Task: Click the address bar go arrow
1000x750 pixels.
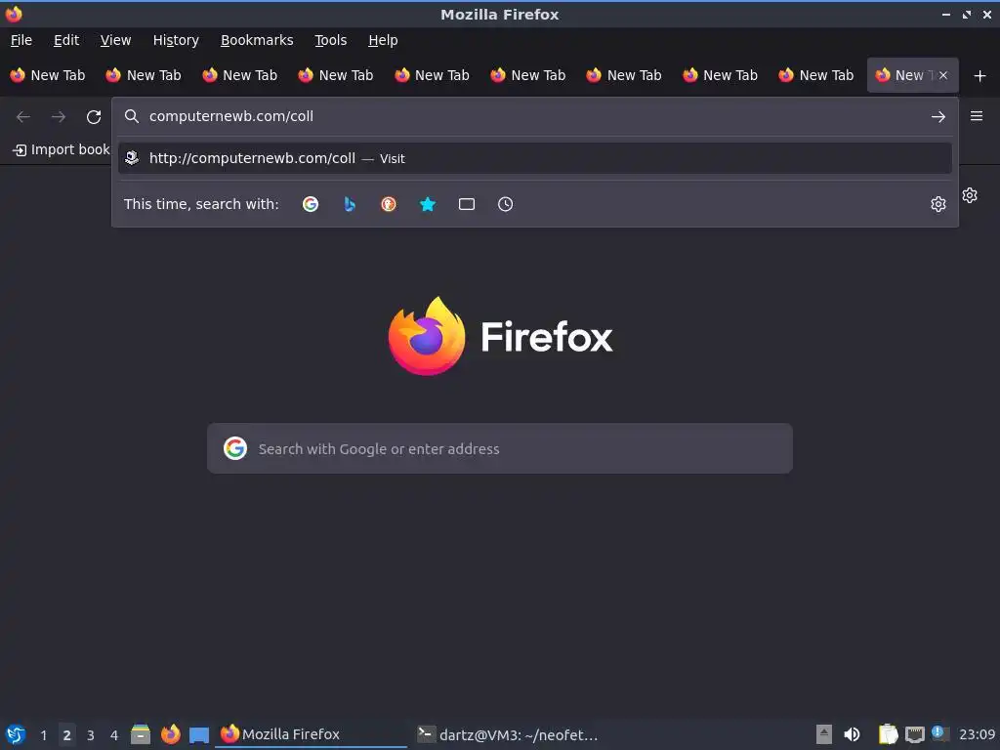Action: (937, 117)
